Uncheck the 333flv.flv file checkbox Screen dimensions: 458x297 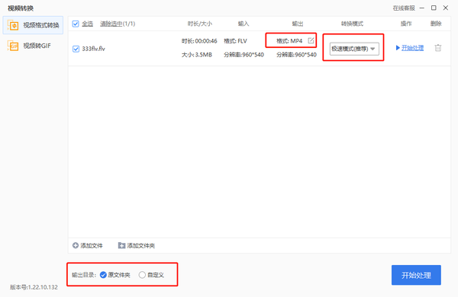76,49
